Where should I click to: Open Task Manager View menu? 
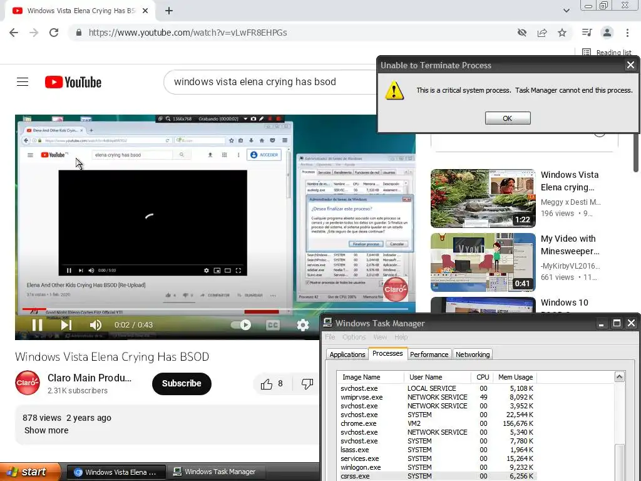point(380,337)
